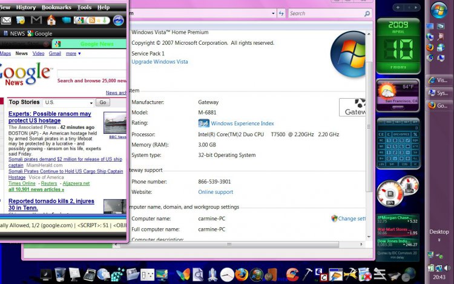The width and height of the screenshot is (454, 284).
Task: Expand the 'more' dropdown on Google News
Action: point(73,53)
